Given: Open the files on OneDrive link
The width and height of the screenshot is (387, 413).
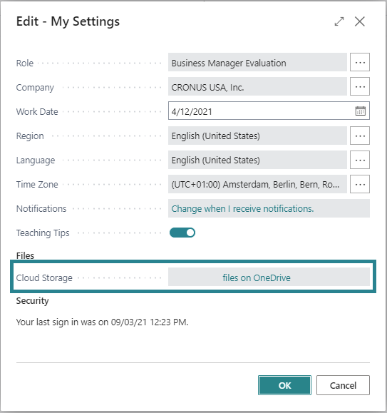Looking at the screenshot, I should point(257,277).
